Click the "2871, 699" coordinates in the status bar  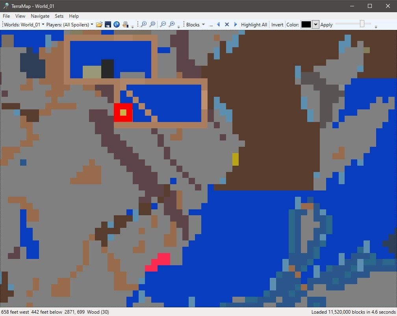pyautogui.click(x=74, y=312)
